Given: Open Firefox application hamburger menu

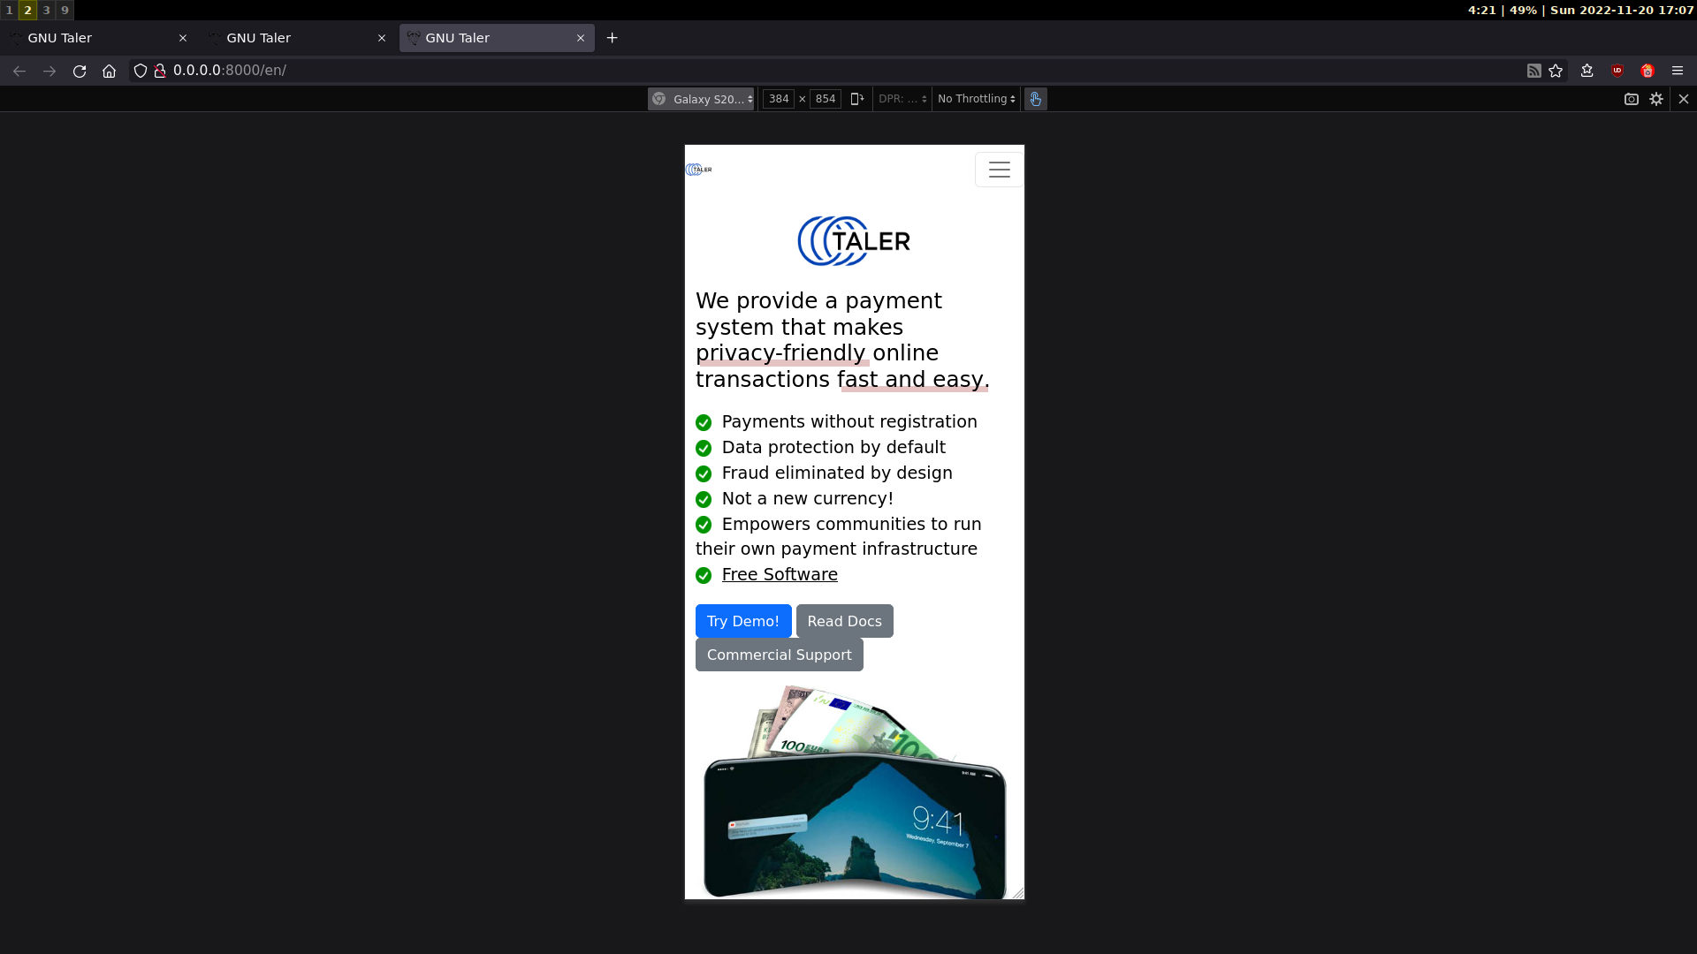Looking at the screenshot, I should pos(1678,71).
